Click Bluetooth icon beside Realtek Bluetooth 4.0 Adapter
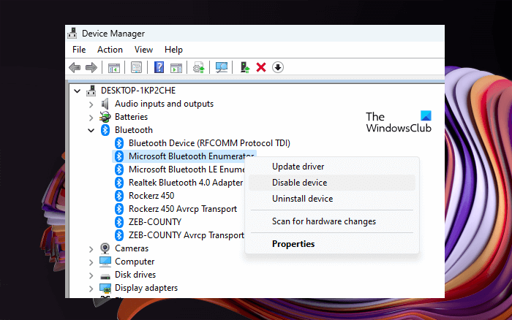Image resolution: width=512 pixels, height=320 pixels. [118, 183]
